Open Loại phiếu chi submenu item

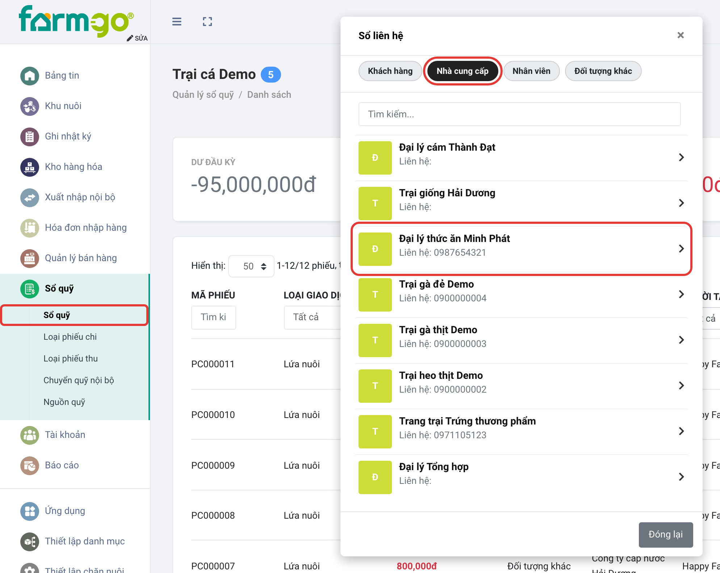tap(70, 337)
